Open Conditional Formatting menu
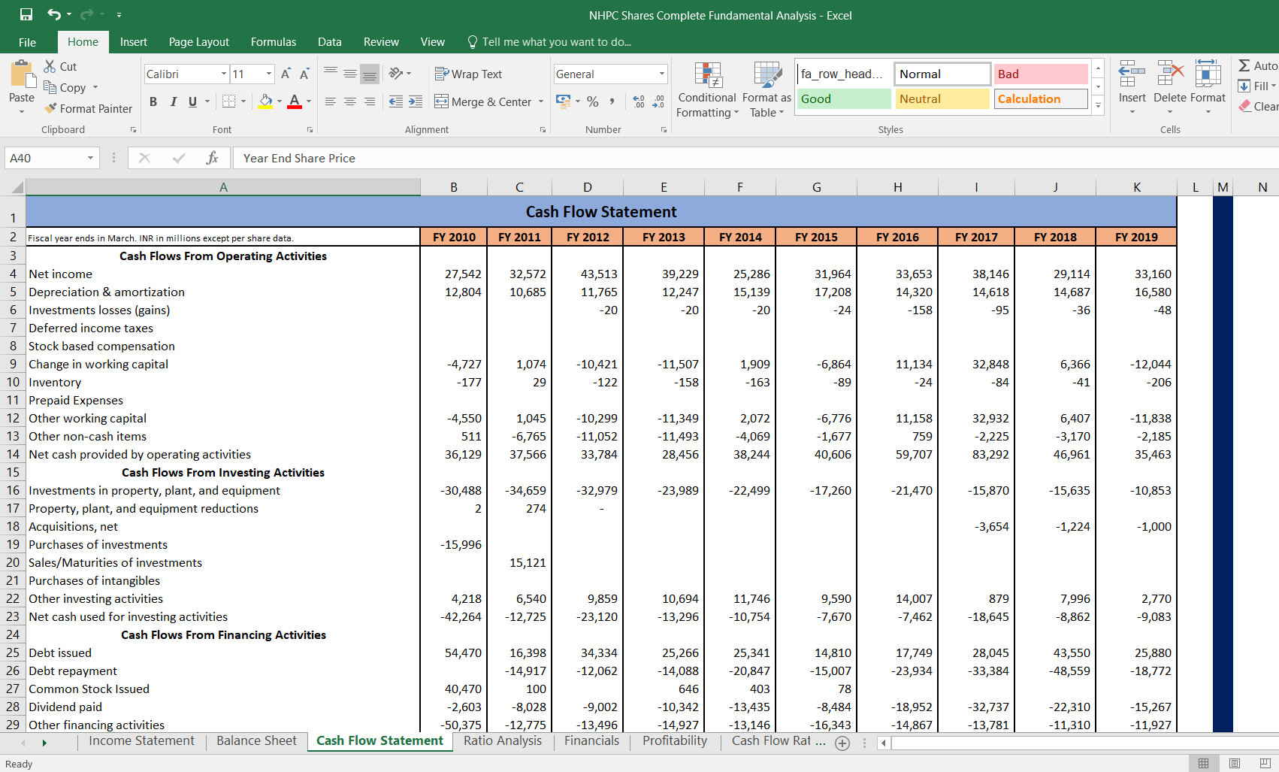The height and width of the screenshot is (772, 1279). (x=707, y=90)
